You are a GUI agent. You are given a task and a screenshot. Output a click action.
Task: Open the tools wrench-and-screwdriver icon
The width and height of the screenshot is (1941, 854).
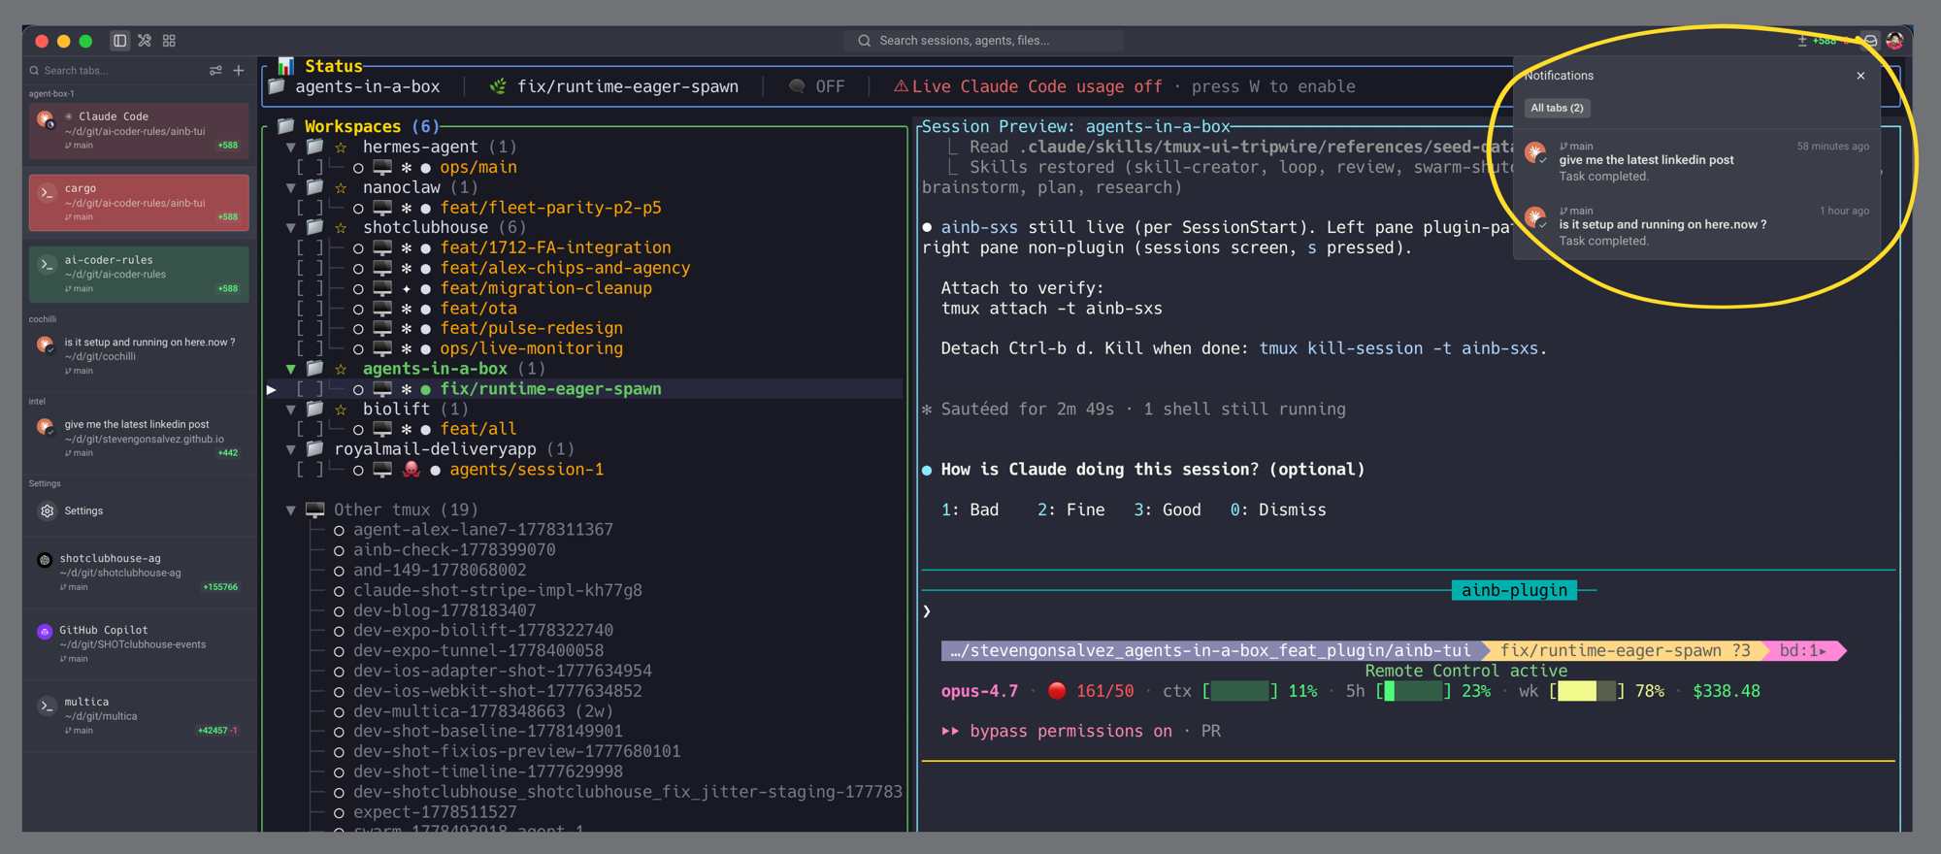pyautogui.click(x=145, y=41)
